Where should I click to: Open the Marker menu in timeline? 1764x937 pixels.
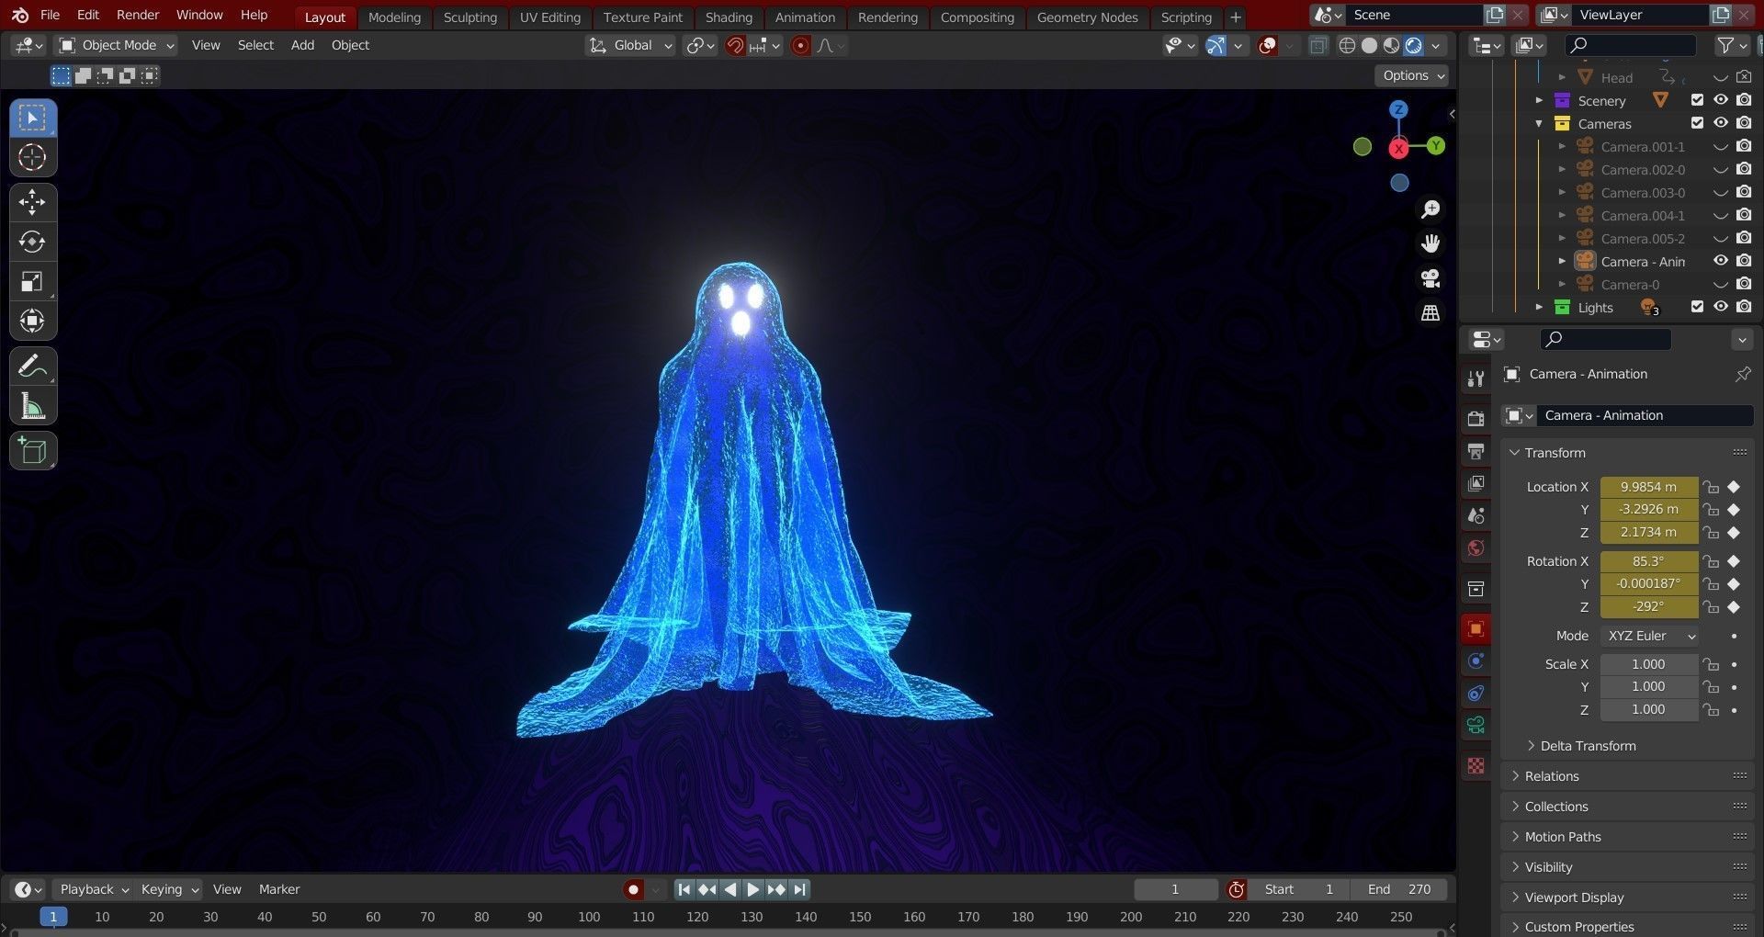[279, 889]
